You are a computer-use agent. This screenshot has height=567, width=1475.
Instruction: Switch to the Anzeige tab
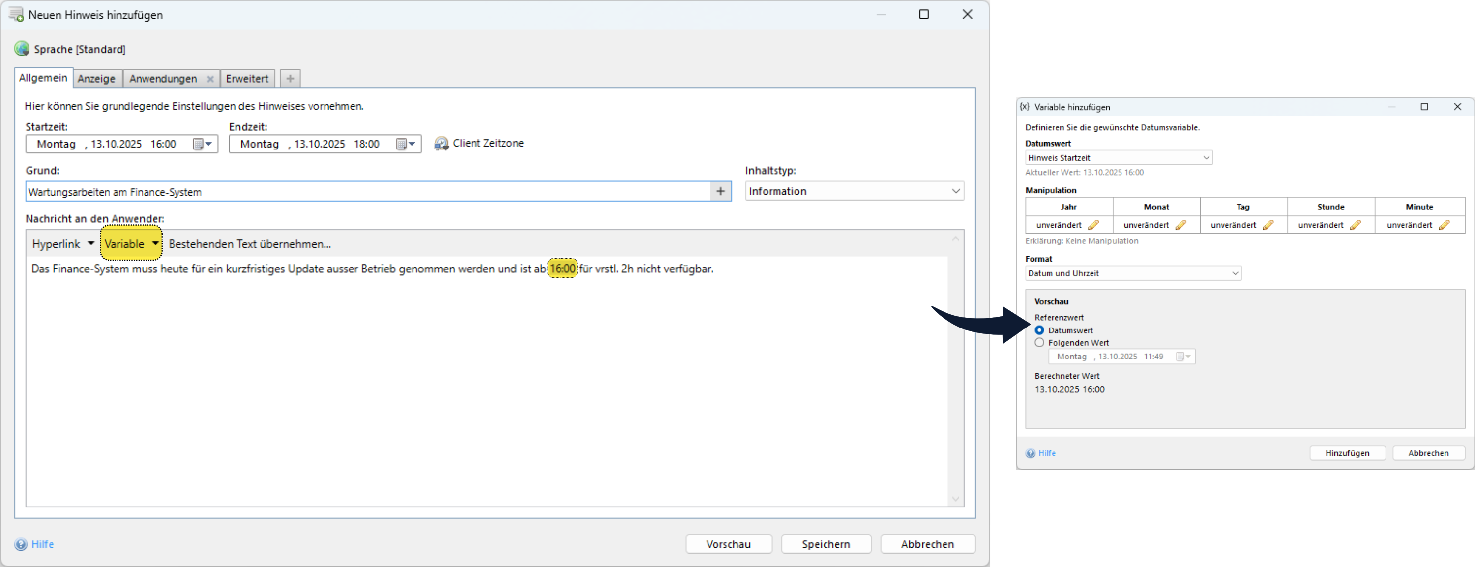pos(96,79)
